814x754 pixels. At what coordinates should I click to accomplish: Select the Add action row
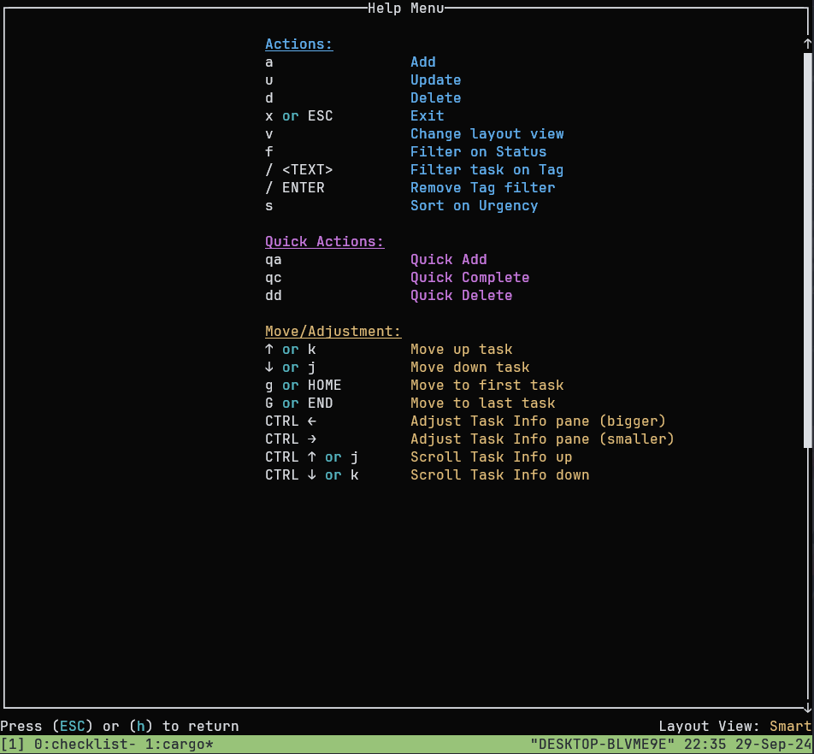(x=422, y=62)
